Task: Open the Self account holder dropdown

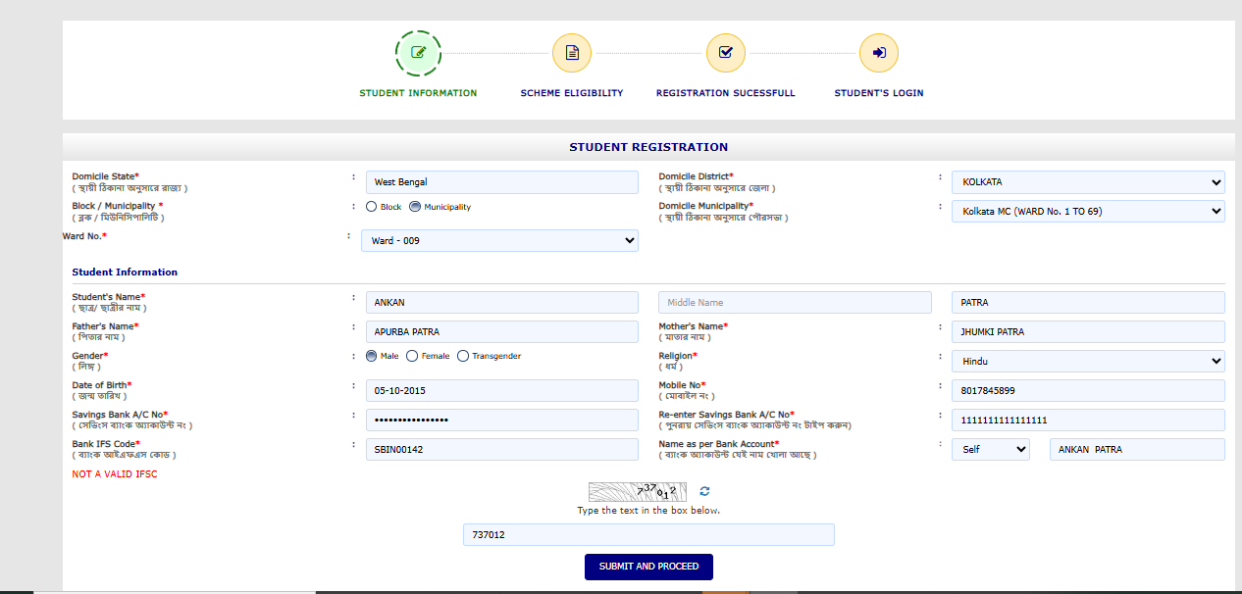Action: pos(990,450)
